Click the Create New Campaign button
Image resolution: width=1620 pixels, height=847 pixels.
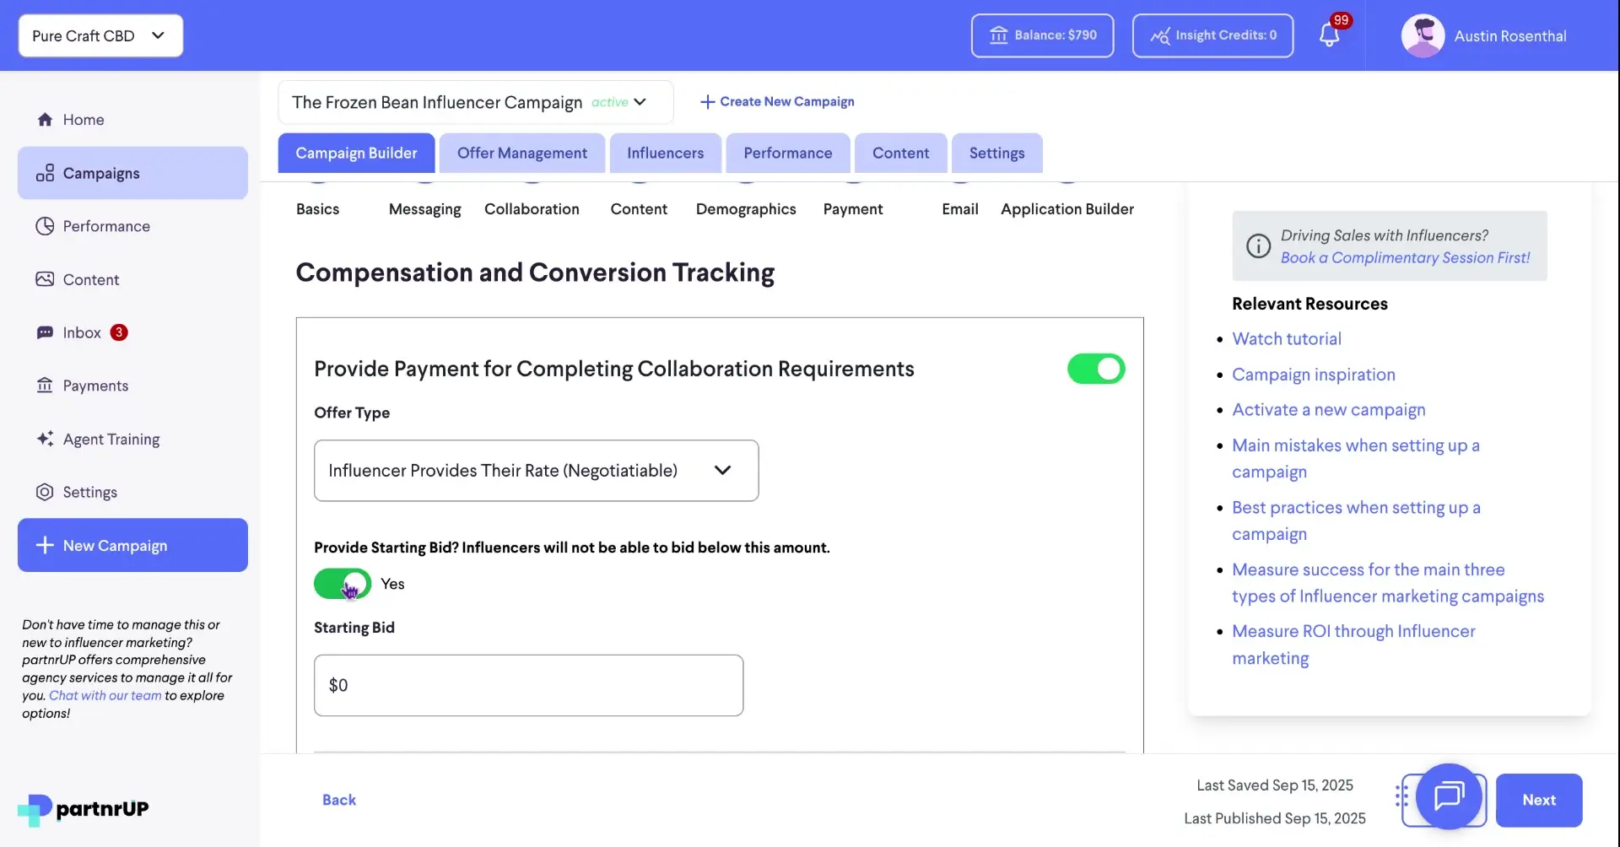(x=776, y=101)
